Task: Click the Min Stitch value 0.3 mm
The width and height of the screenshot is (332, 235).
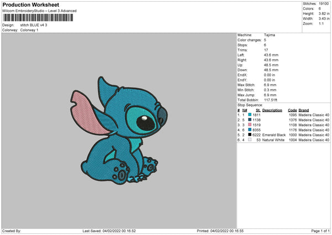Action: (270, 90)
